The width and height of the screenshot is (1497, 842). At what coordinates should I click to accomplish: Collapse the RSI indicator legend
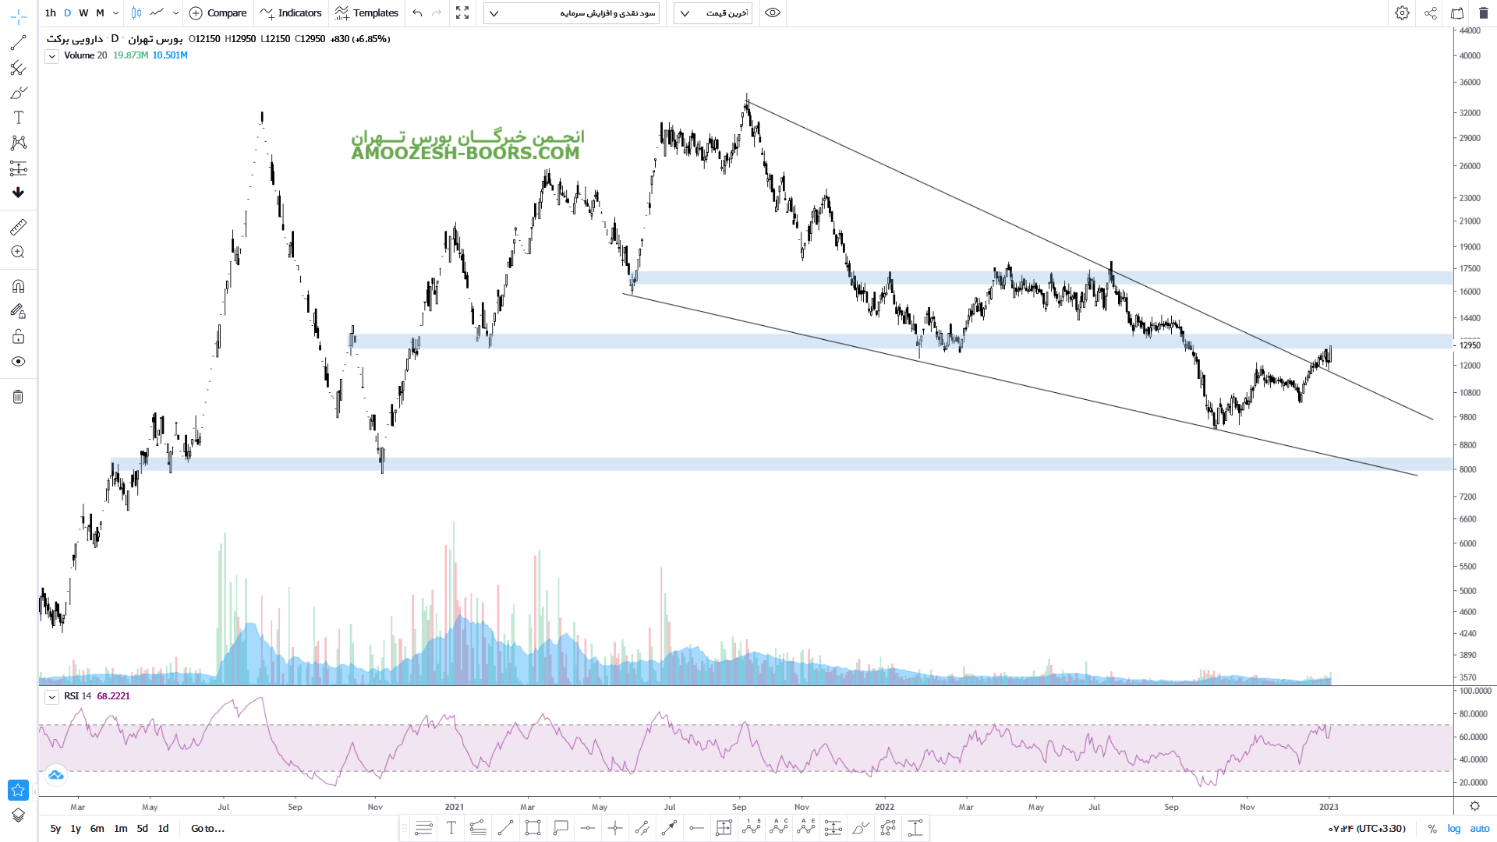click(x=51, y=697)
